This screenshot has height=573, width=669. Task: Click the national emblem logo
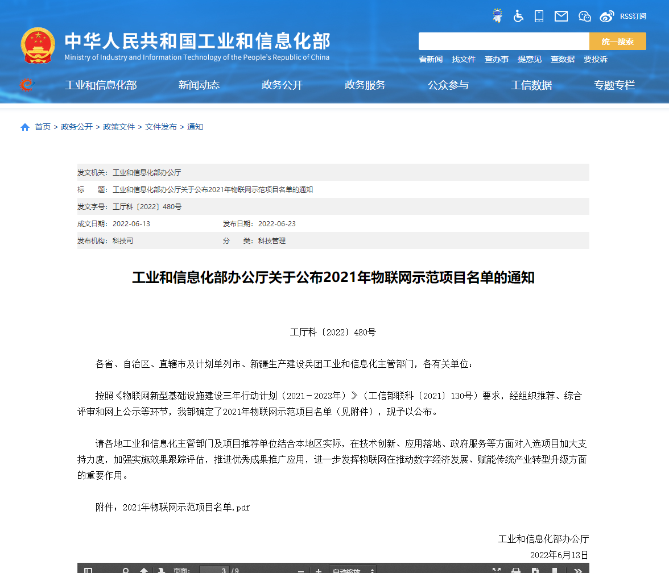tap(38, 45)
